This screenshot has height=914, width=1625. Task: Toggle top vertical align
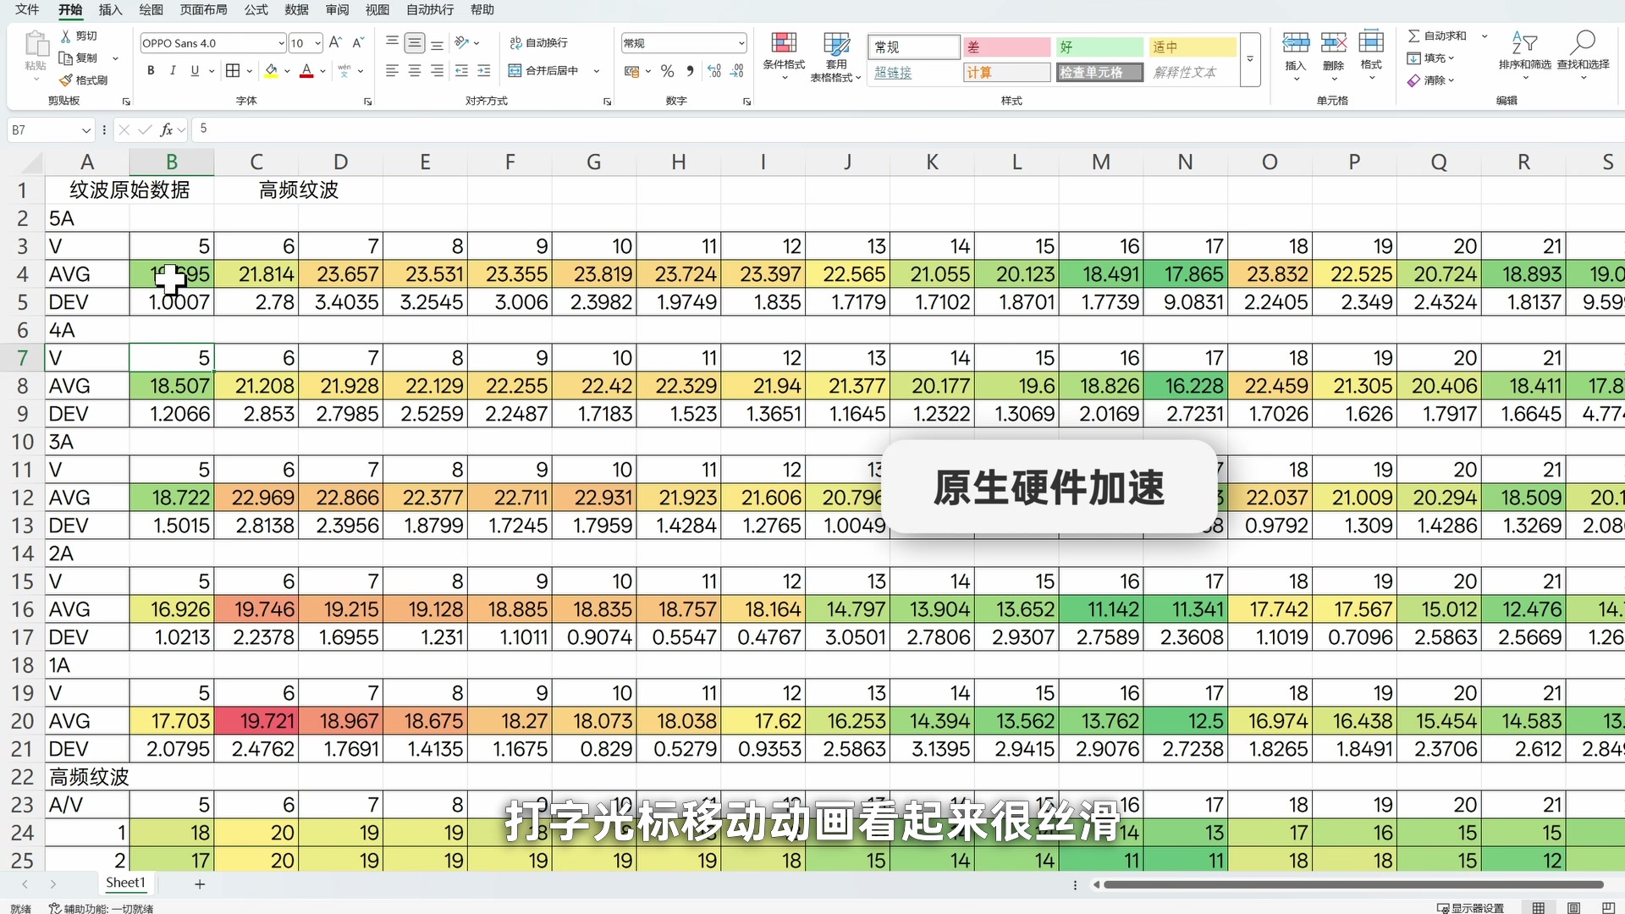[x=392, y=42]
